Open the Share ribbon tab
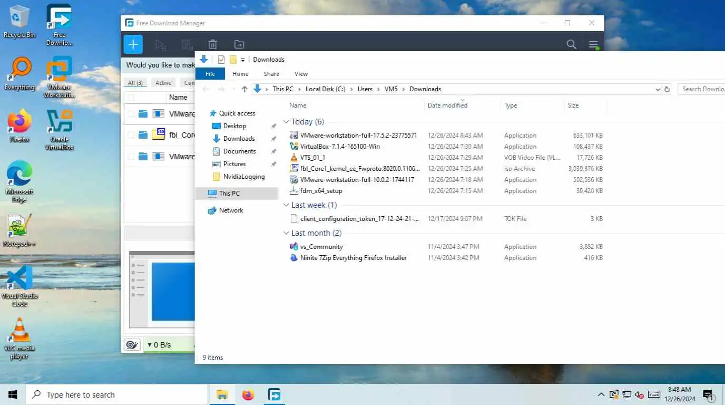The height and width of the screenshot is (405, 725). (271, 74)
